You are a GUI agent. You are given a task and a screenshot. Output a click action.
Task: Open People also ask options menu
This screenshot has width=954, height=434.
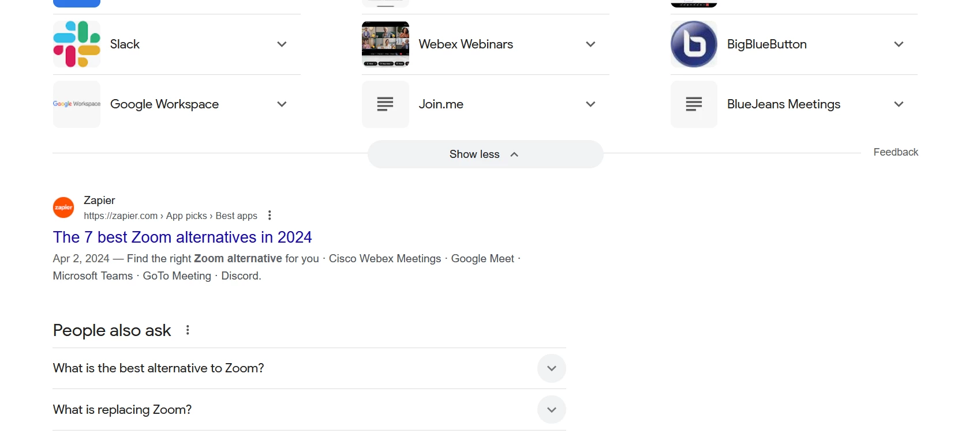point(188,330)
